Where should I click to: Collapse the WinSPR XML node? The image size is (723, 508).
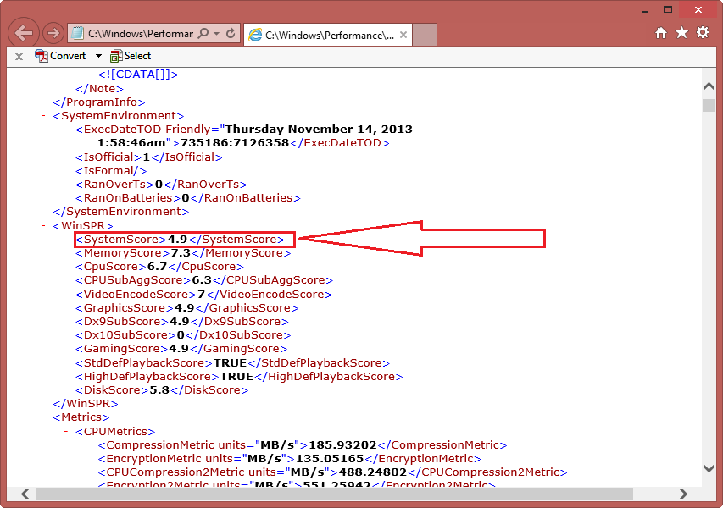click(x=43, y=226)
